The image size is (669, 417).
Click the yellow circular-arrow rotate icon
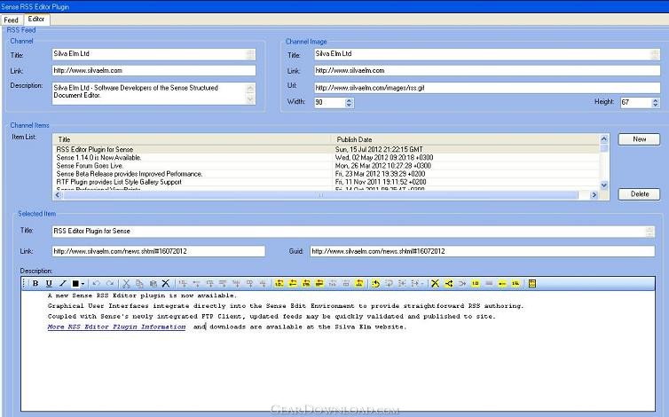pos(375,283)
